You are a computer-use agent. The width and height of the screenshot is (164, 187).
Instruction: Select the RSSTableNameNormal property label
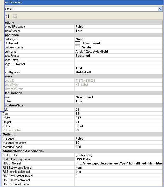tap(17, 168)
